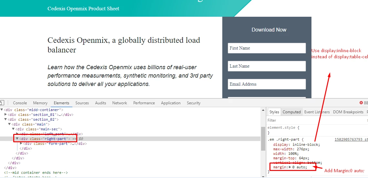The width and height of the screenshot is (368, 178).
Task: Edit the margin 0 auto value
Action: click(x=300, y=167)
